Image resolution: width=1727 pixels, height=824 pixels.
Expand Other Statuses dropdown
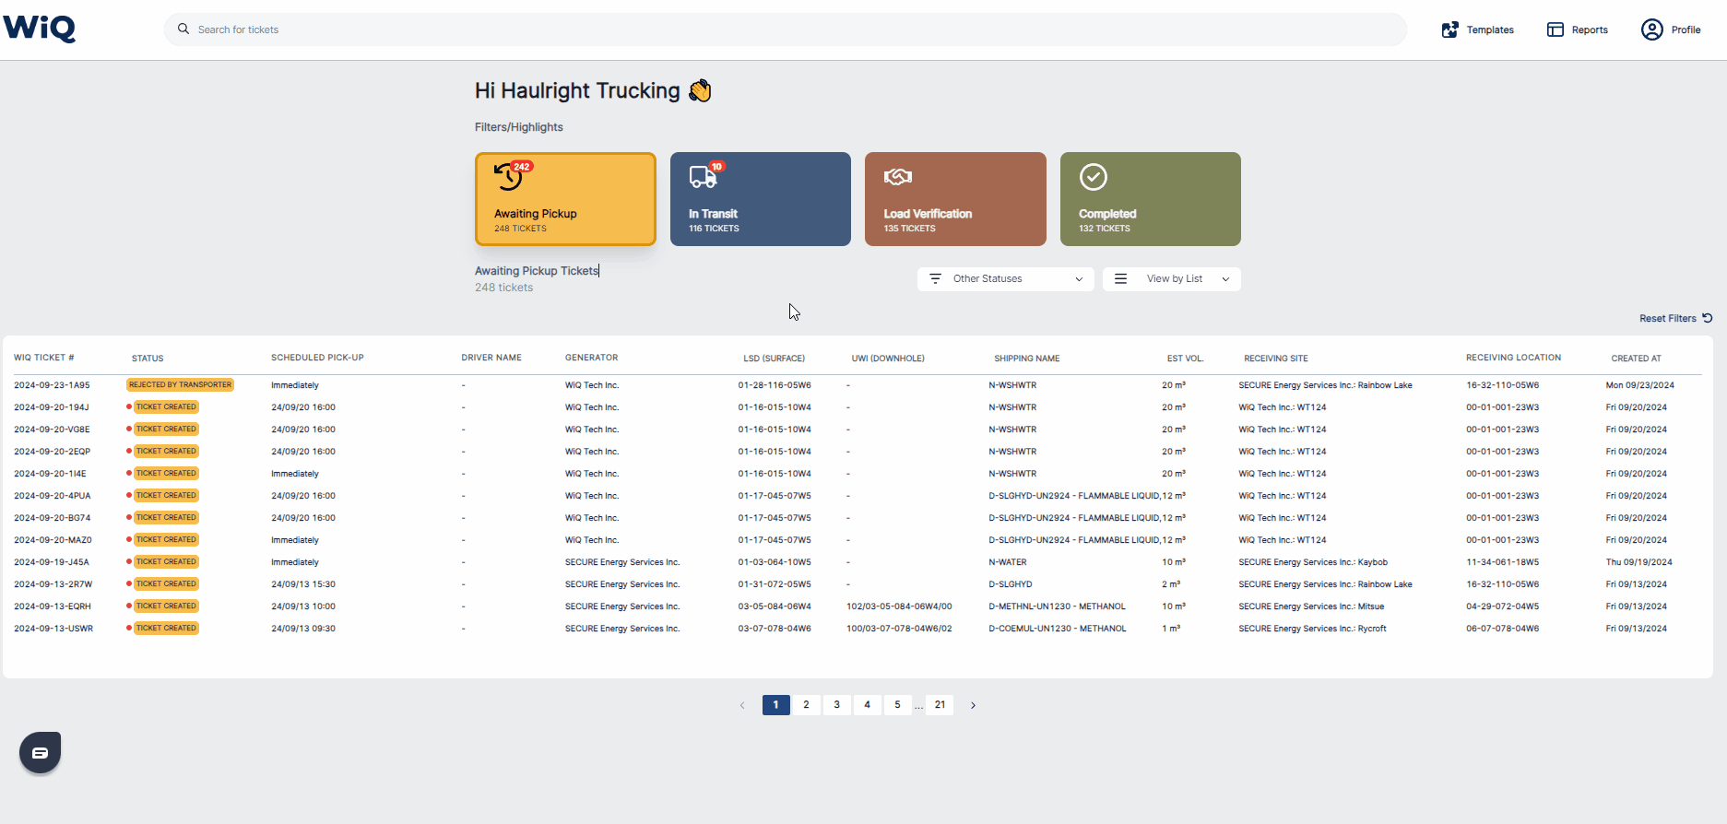click(1005, 278)
